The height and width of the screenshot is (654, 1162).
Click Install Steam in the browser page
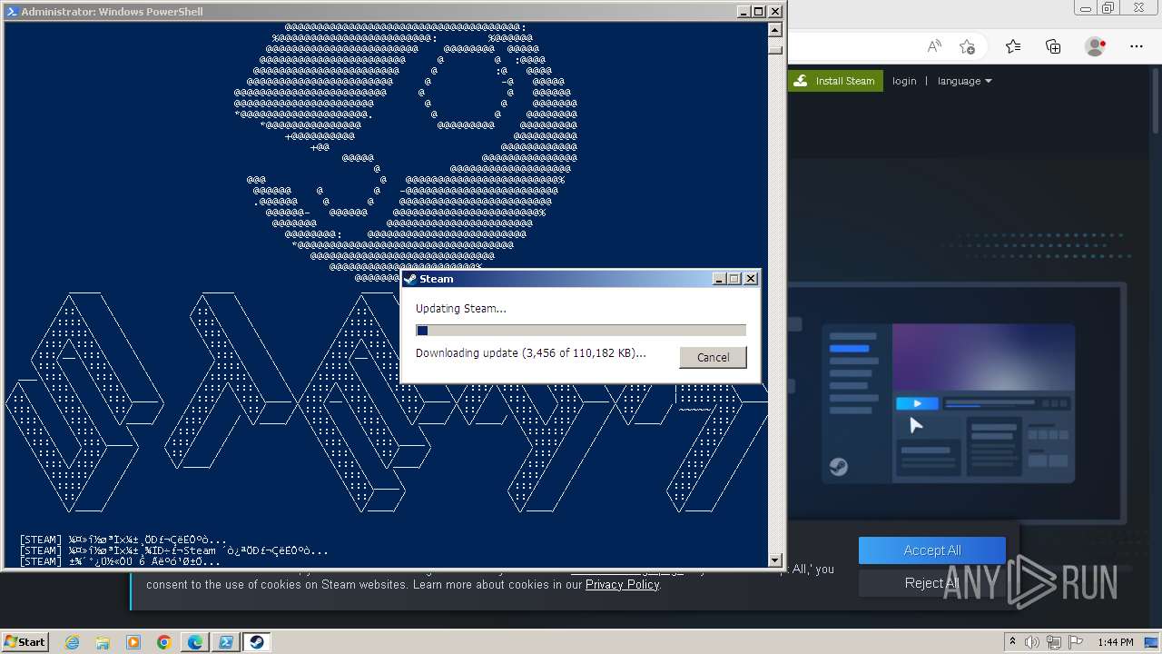click(x=835, y=81)
